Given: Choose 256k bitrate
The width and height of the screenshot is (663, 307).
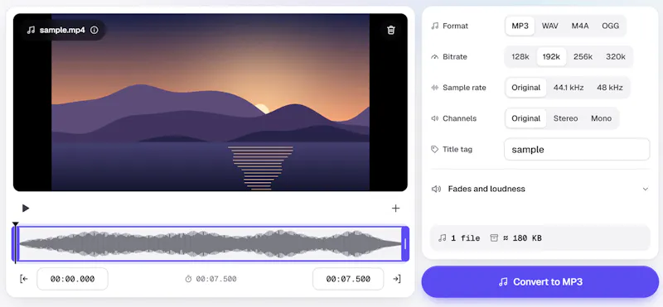Looking at the screenshot, I should click(583, 56).
